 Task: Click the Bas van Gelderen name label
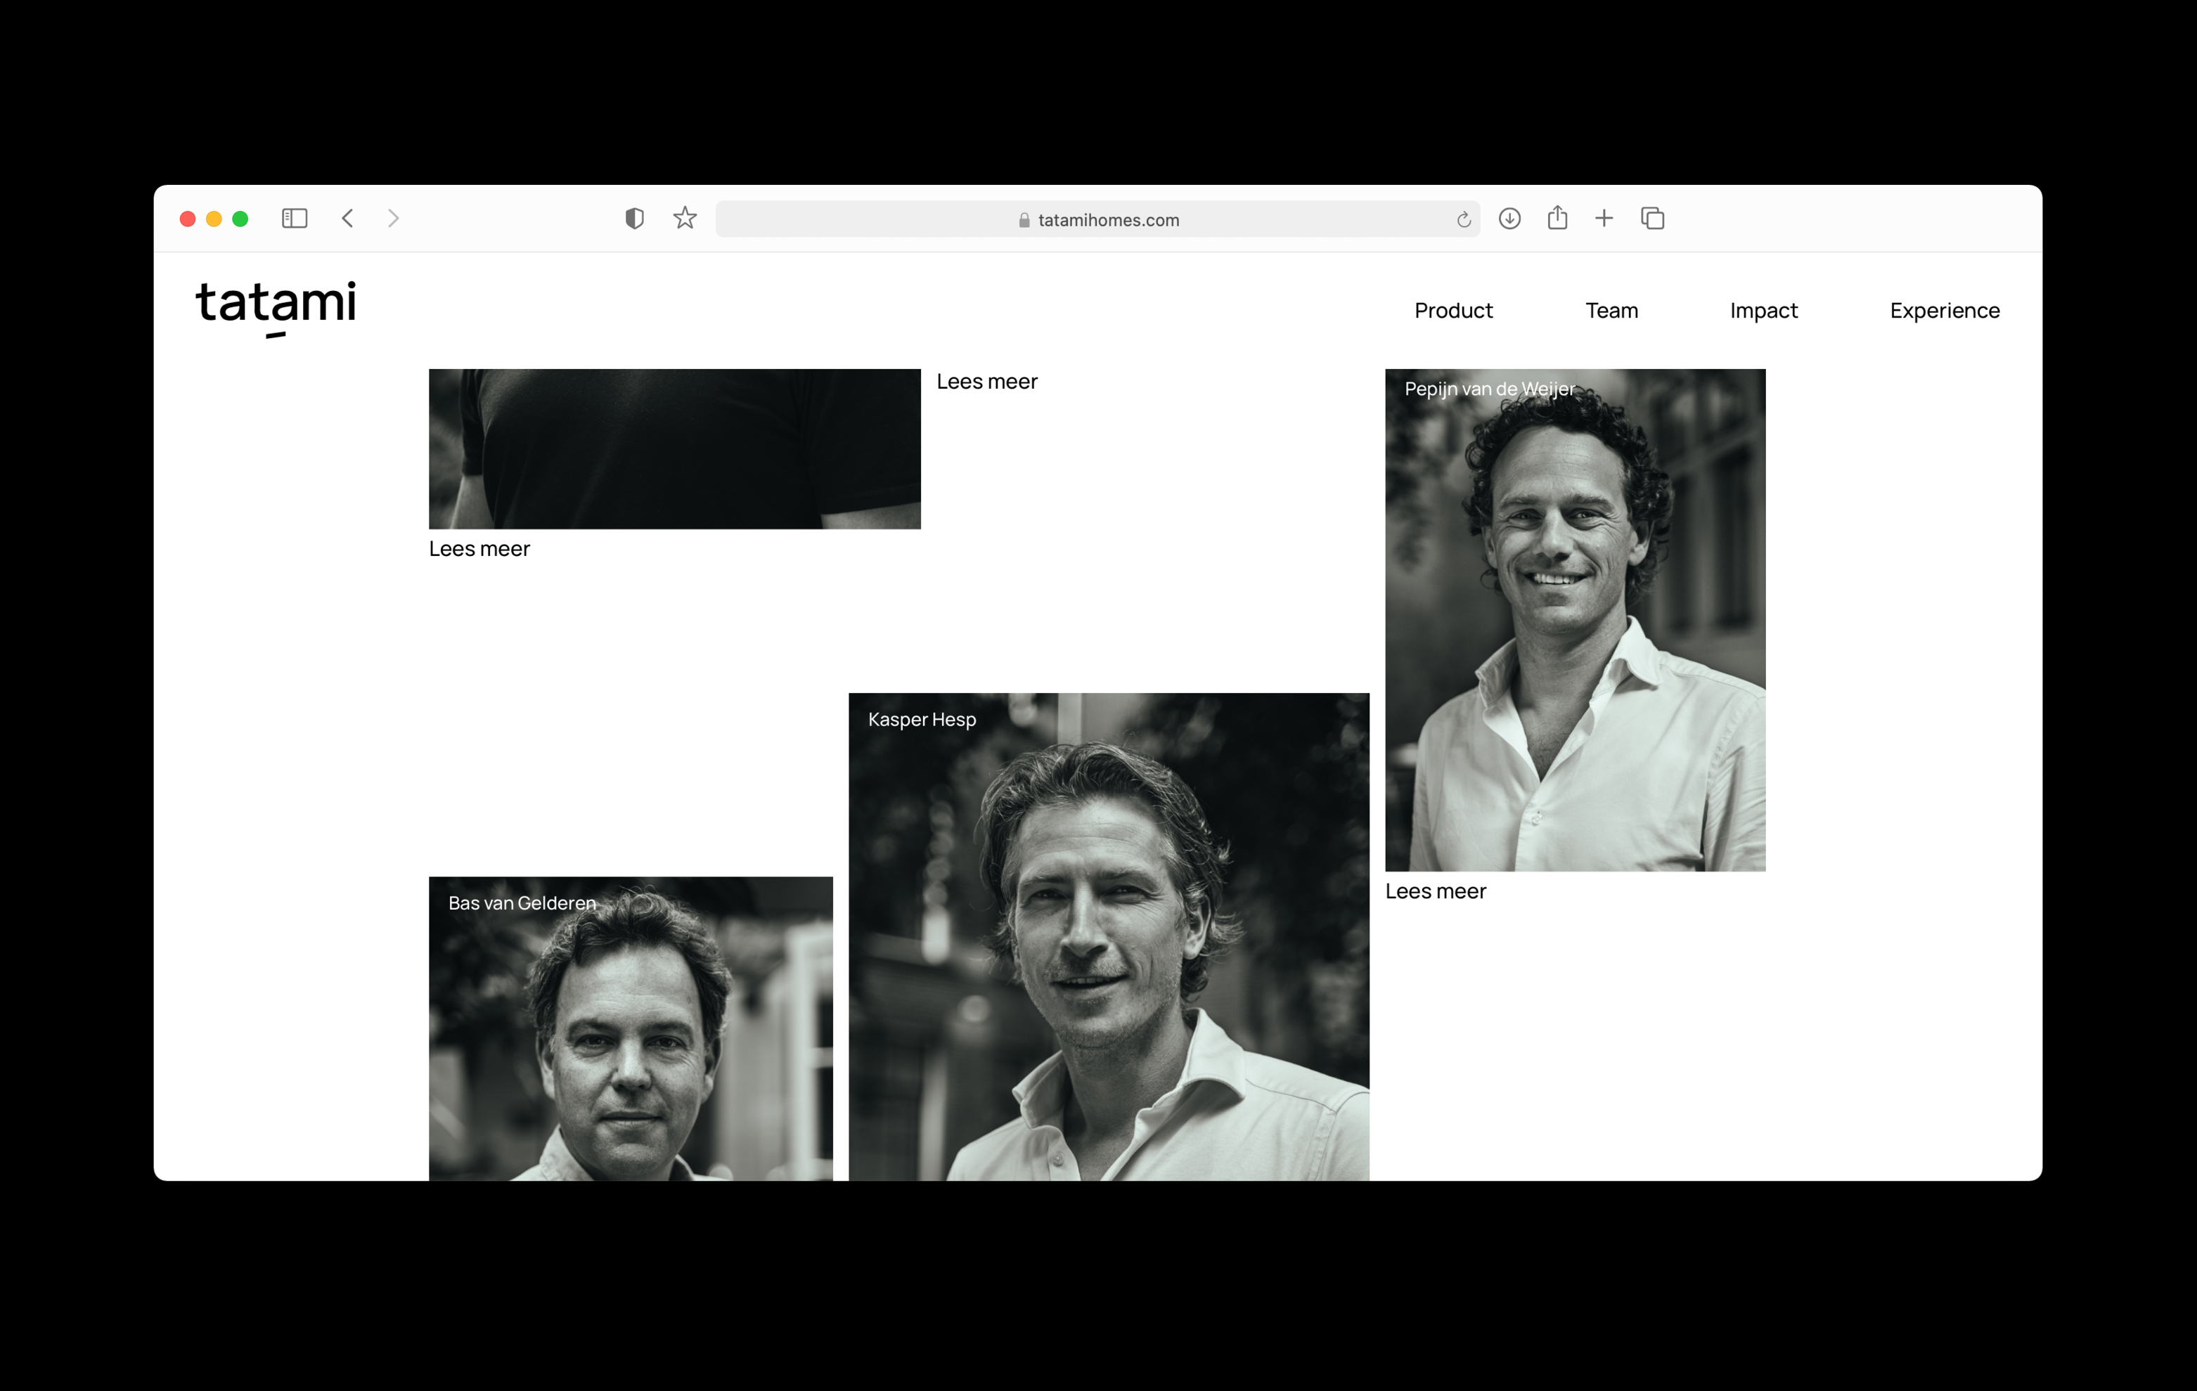click(522, 903)
